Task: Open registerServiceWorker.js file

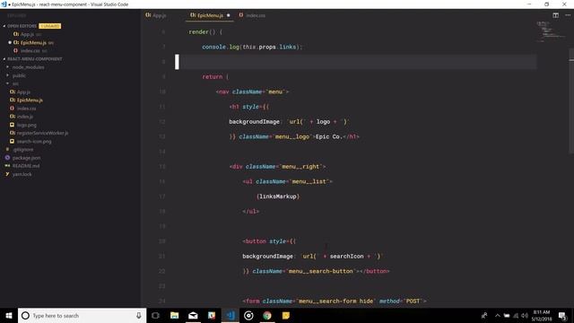Action: tap(42, 133)
